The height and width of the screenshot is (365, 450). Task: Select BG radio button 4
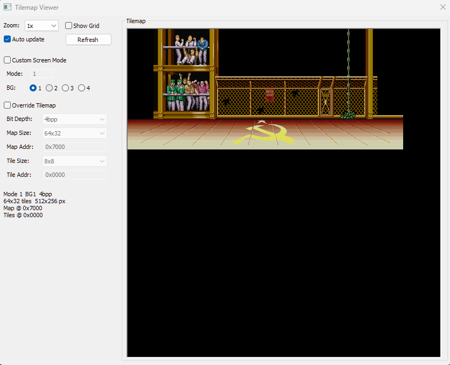pyautogui.click(x=81, y=88)
